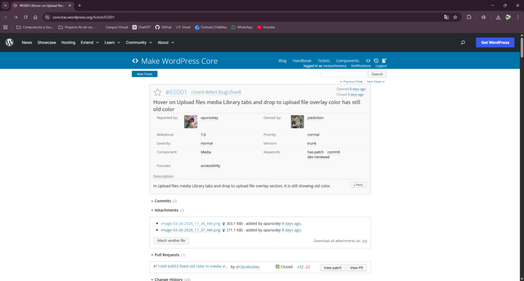Screen dimensions: 524x281
Task: Click the browser forward arrow
Action: (16, 17)
